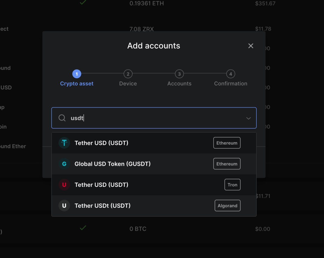324x258 pixels.
Task: Click the green checkmark beside 0 BTC
Action: [x=83, y=228]
